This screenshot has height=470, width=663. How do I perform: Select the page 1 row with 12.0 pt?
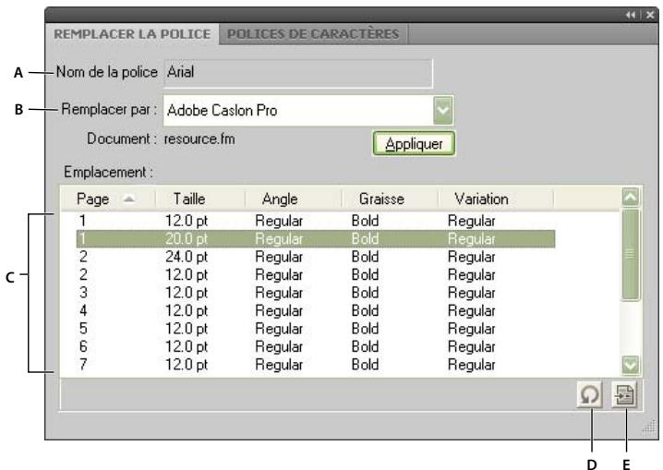pyautogui.click(x=316, y=221)
